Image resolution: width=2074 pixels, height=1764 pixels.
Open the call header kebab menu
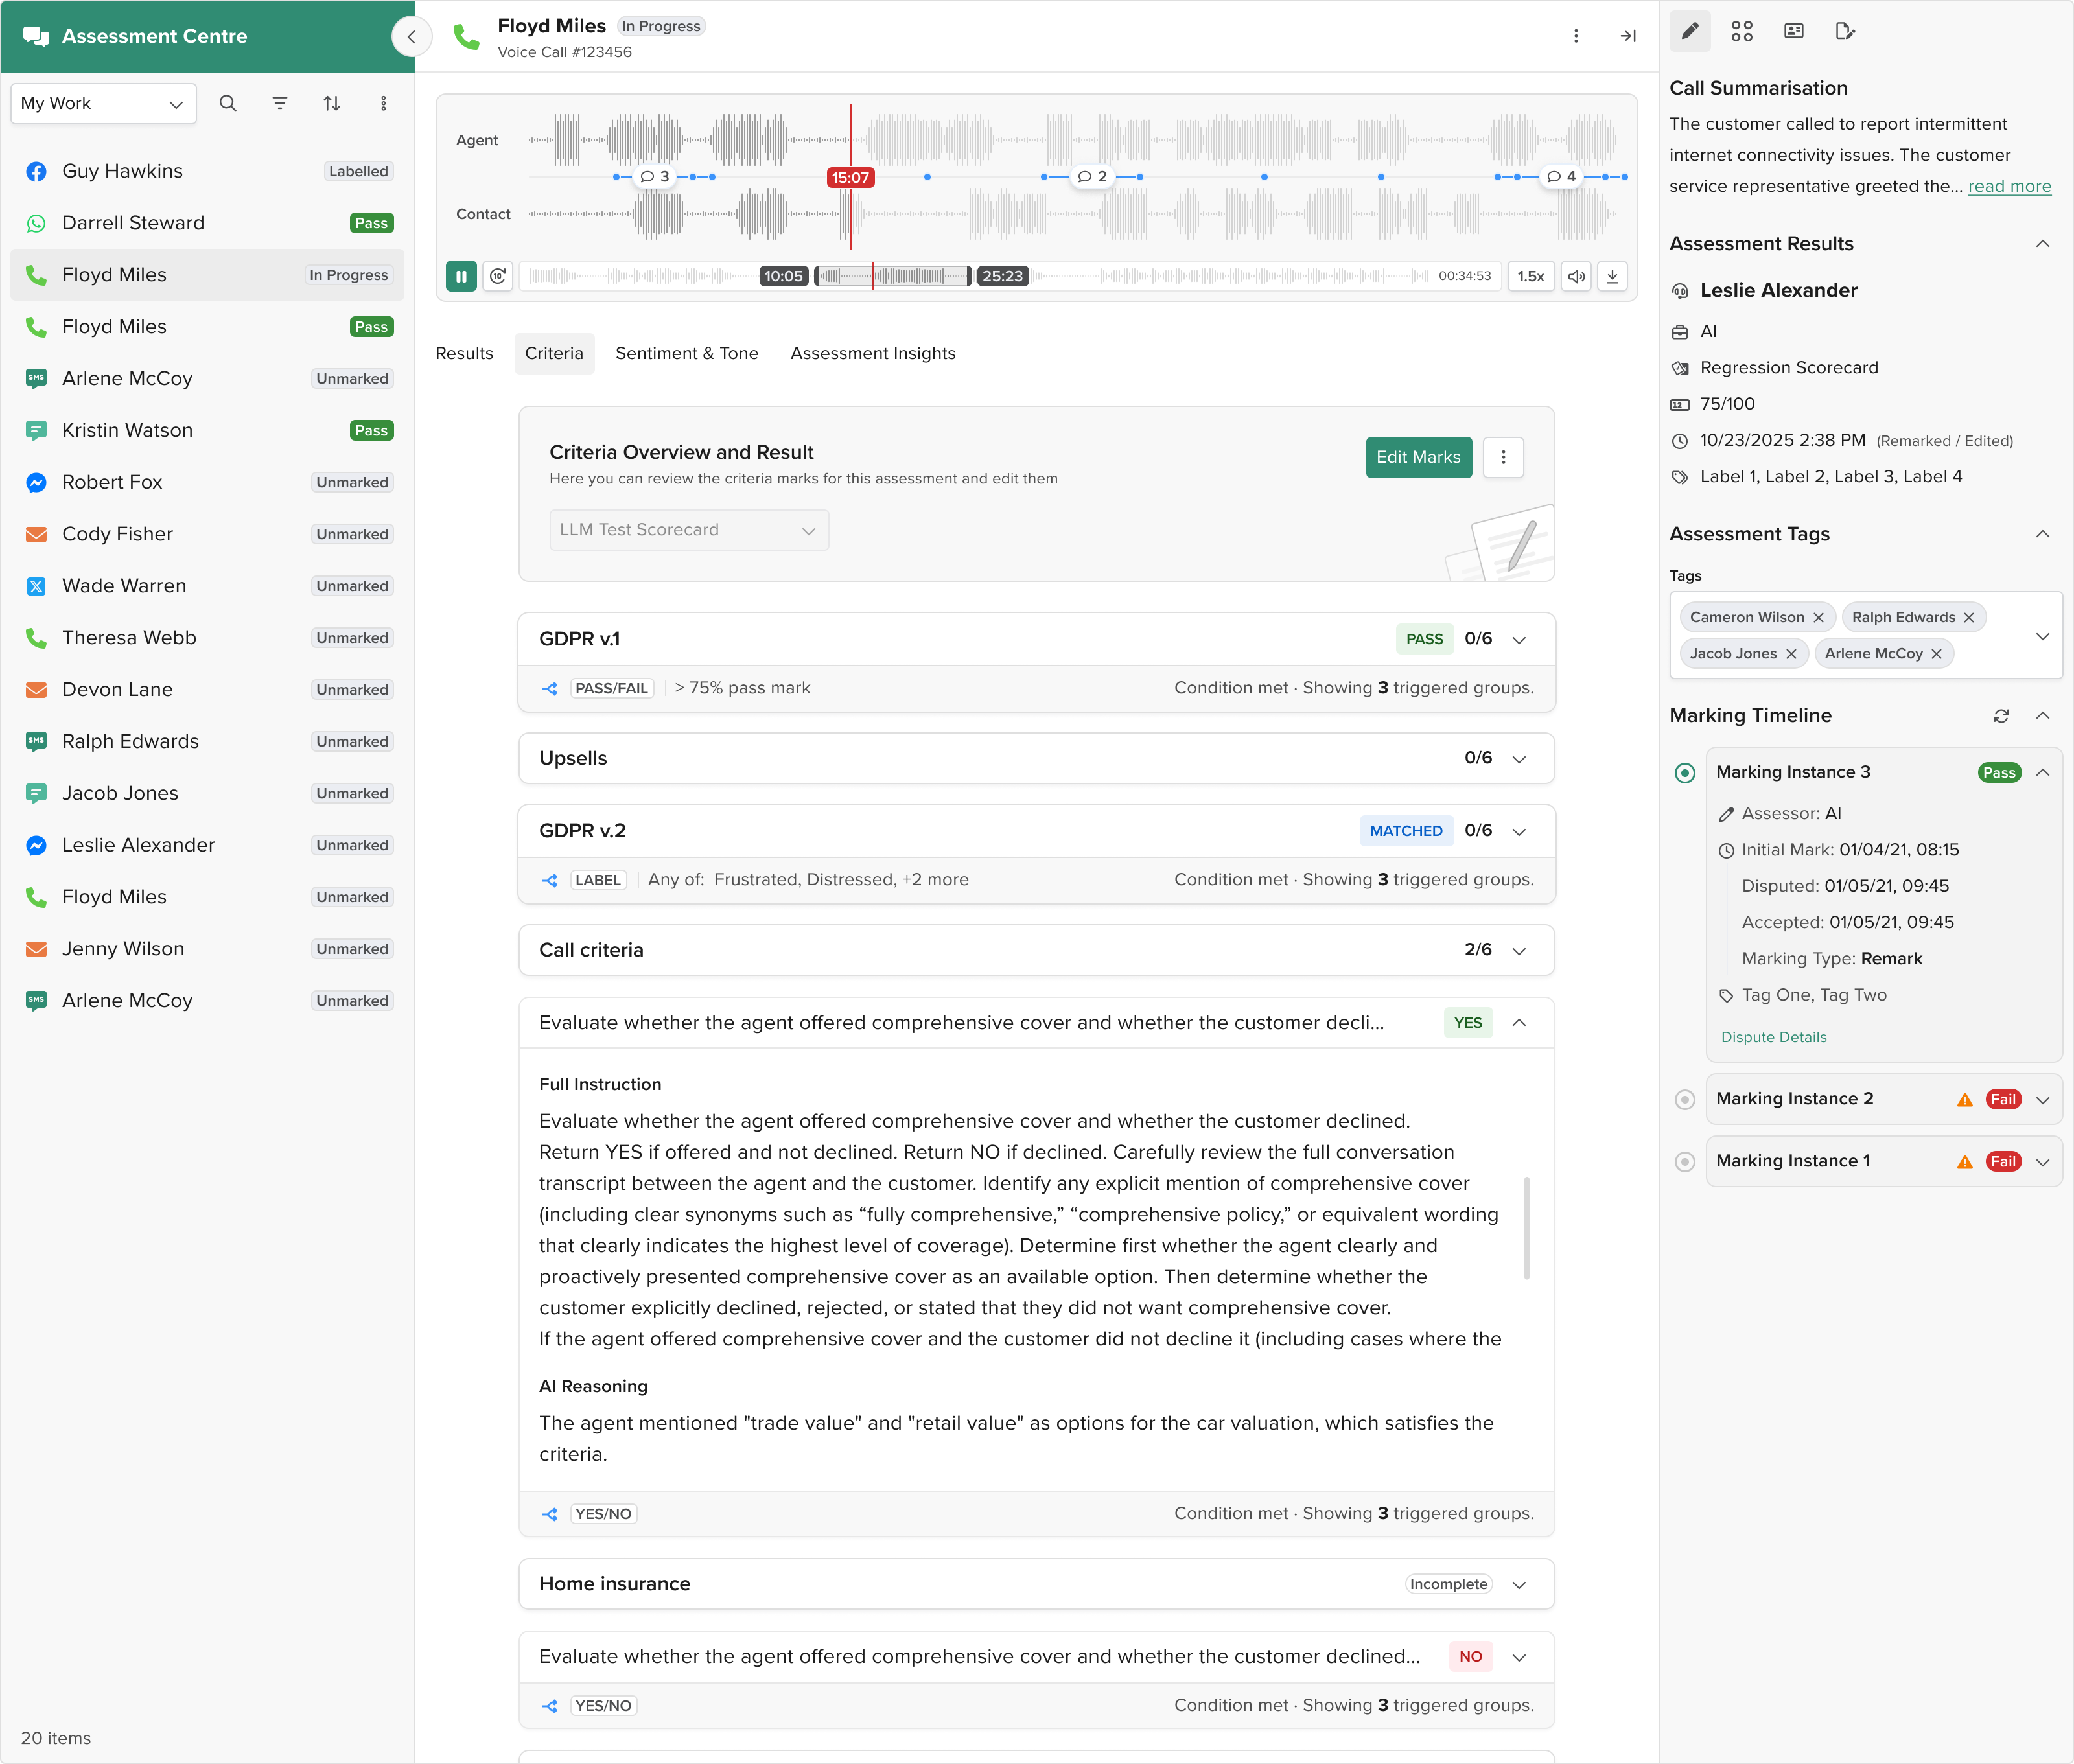tap(1576, 36)
